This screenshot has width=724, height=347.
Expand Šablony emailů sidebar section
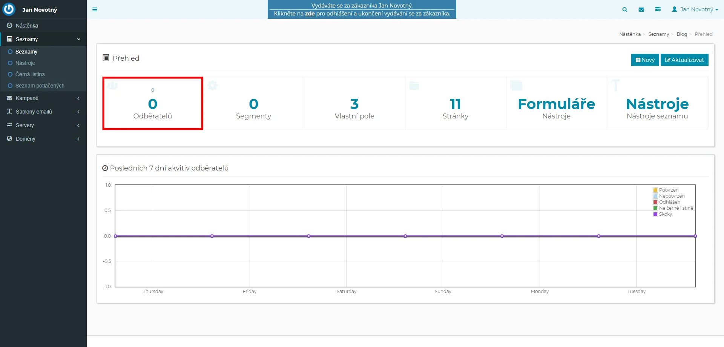34,112
